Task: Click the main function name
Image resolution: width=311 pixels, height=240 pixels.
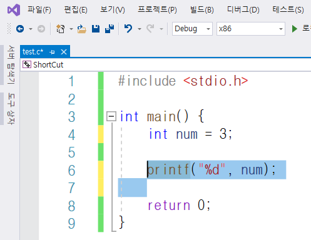Action: point(161,116)
